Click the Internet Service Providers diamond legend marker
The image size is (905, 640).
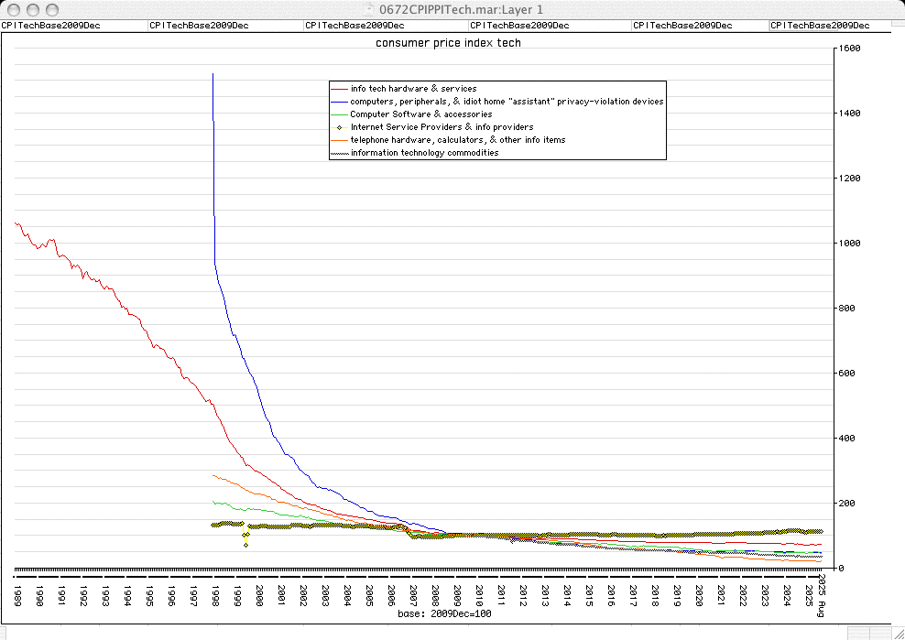(340, 127)
